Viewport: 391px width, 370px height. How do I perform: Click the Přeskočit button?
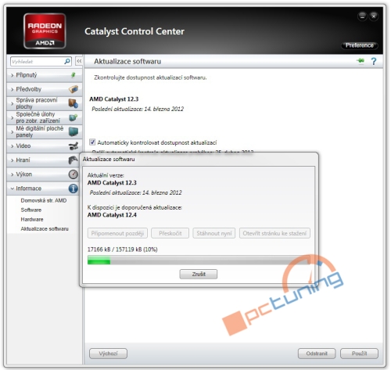point(170,233)
